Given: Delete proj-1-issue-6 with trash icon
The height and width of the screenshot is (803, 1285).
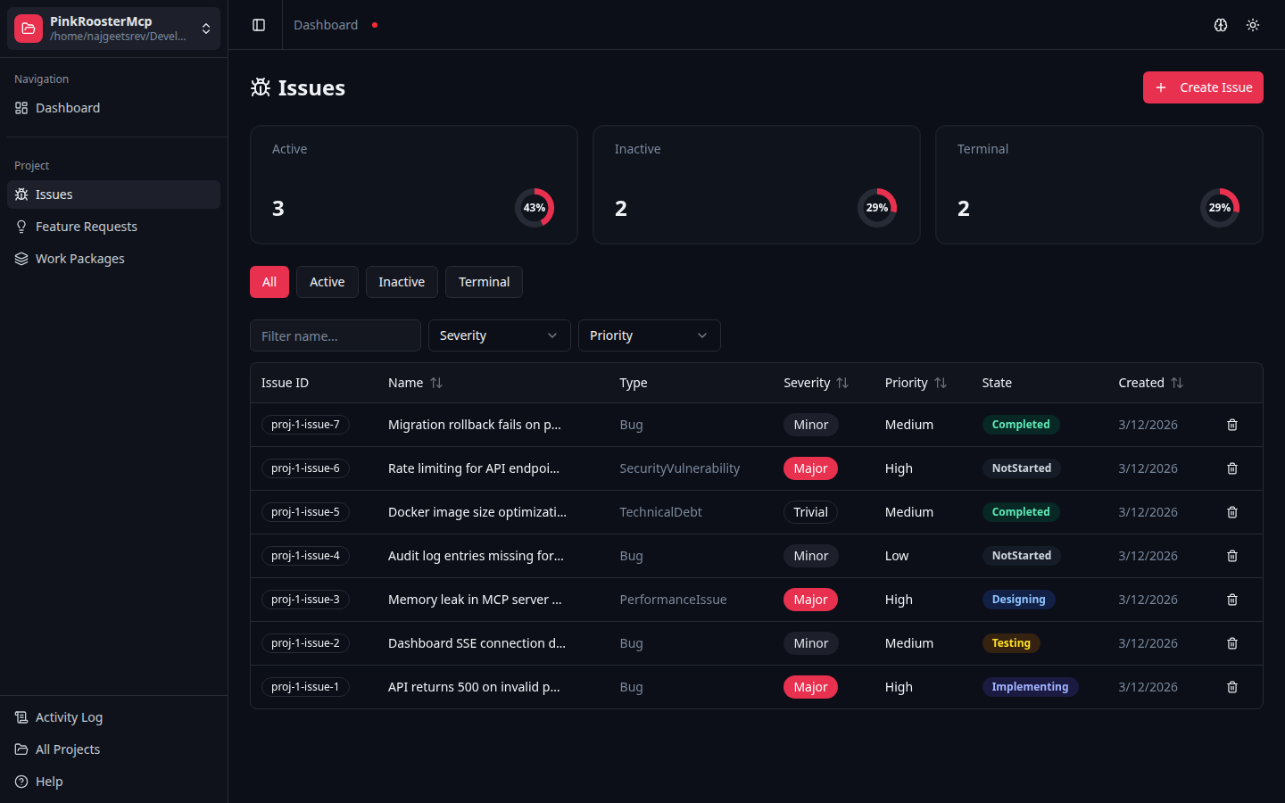Looking at the screenshot, I should click(1232, 468).
